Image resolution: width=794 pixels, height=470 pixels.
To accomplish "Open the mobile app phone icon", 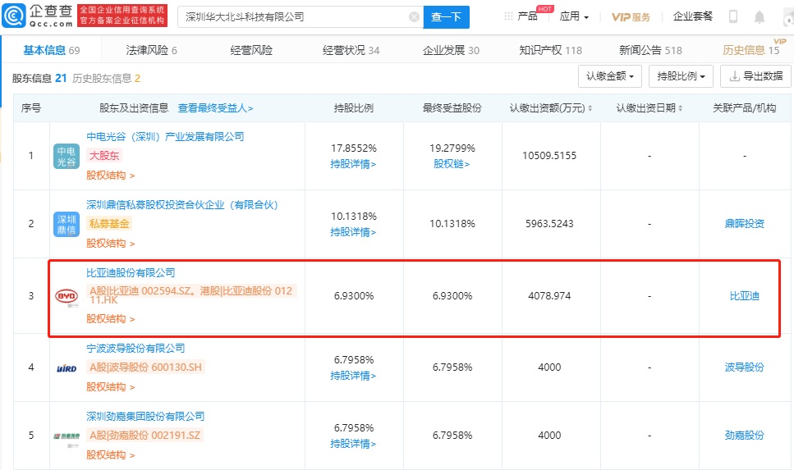I will (x=732, y=16).
